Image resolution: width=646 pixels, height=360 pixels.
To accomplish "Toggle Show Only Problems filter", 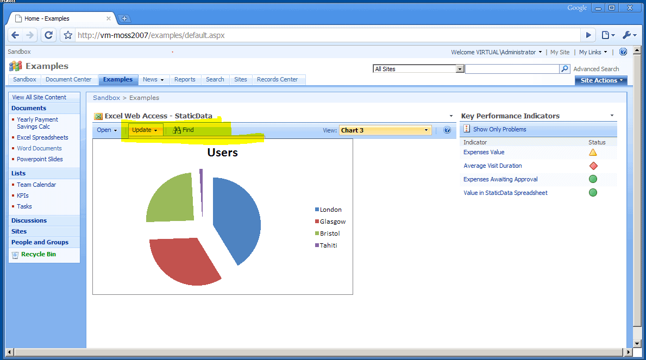I will [x=499, y=129].
